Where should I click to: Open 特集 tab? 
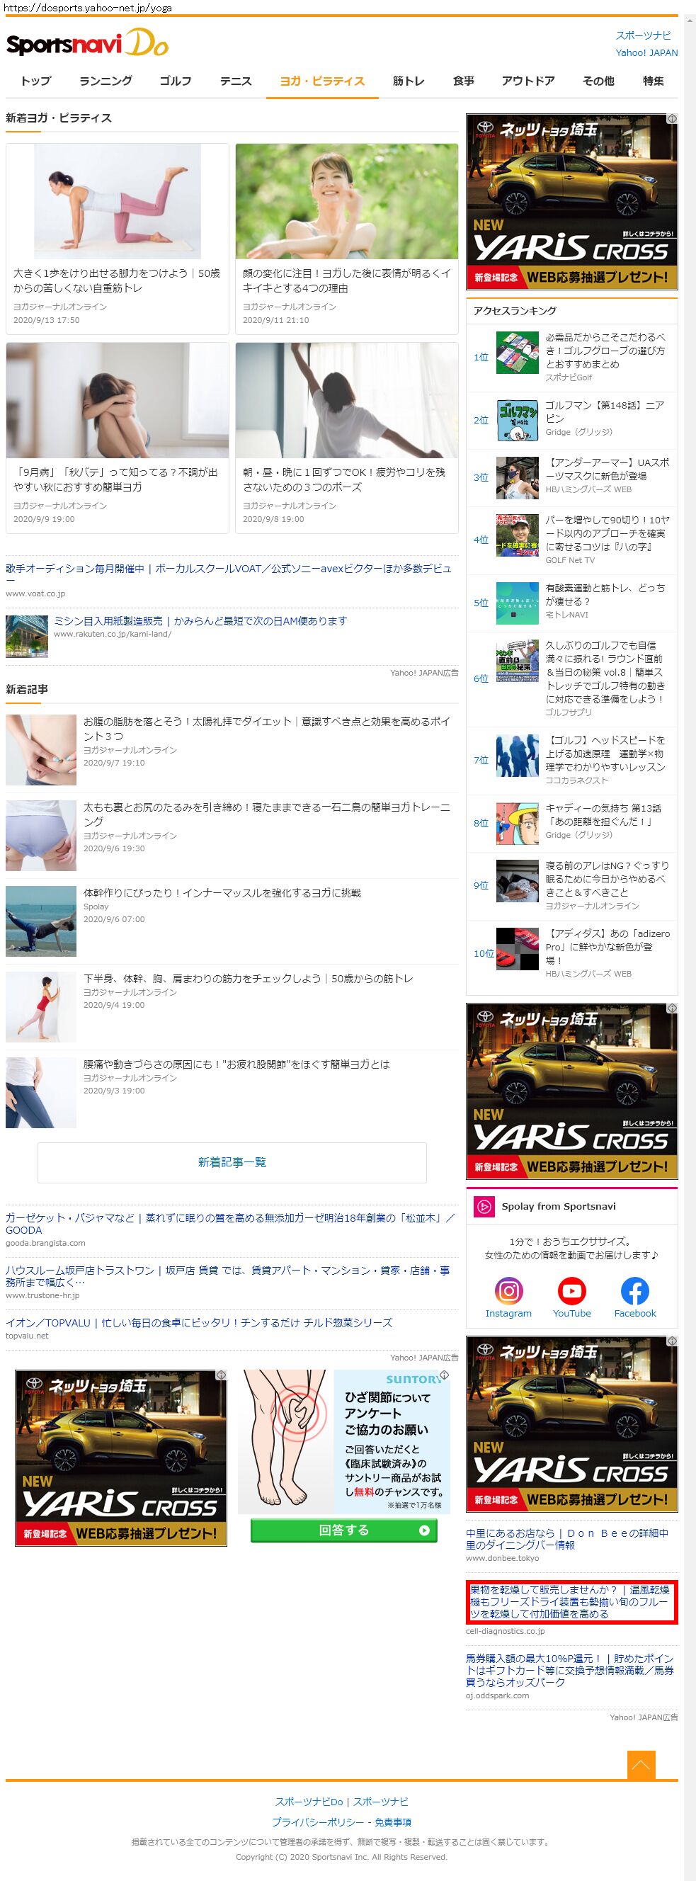(x=653, y=81)
